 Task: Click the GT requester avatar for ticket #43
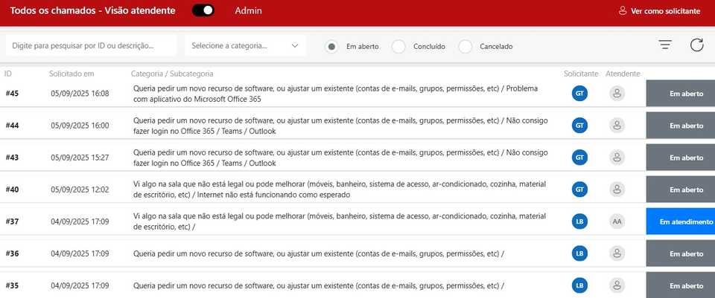[x=579, y=158]
